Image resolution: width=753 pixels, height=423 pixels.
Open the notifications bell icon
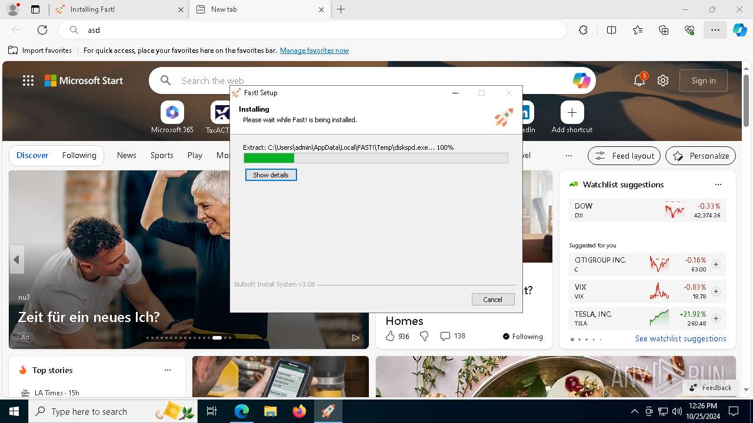[x=639, y=80]
